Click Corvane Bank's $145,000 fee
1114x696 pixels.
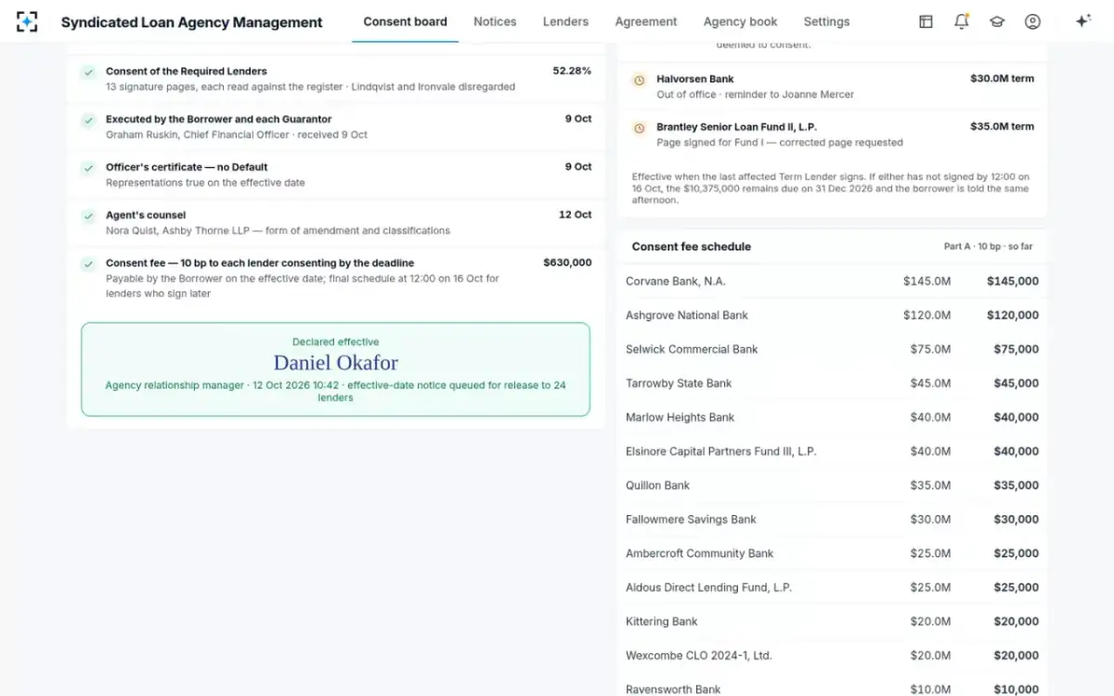click(x=1013, y=281)
